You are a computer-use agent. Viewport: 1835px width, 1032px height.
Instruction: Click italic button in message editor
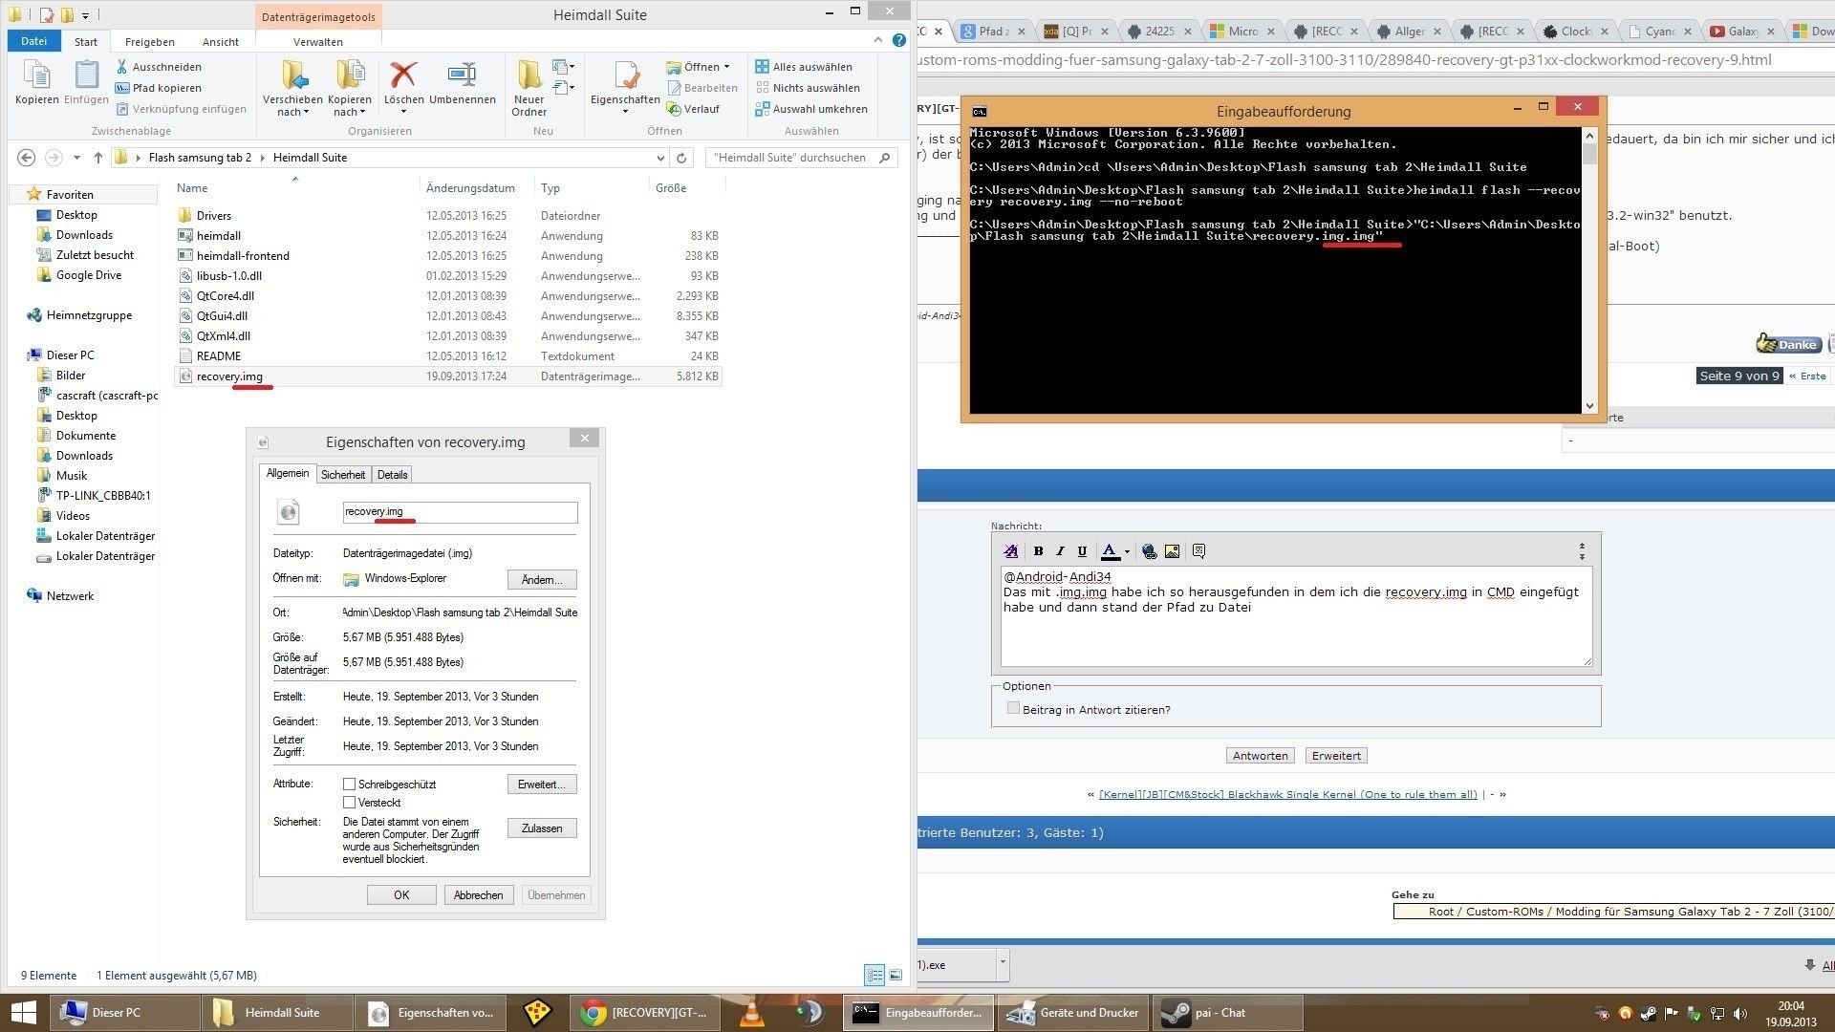click(1060, 551)
